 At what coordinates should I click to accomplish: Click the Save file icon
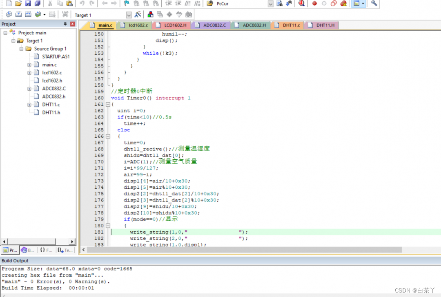[x=28, y=3]
